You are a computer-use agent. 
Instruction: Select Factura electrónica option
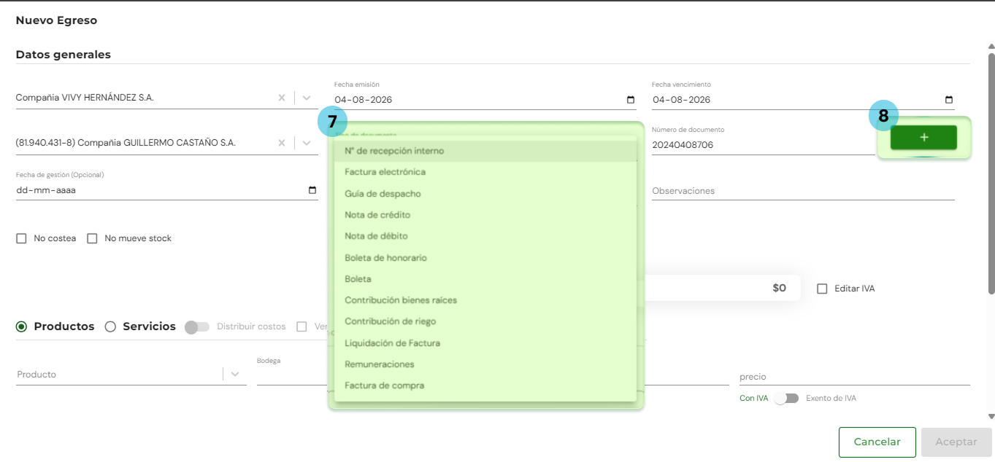(485, 172)
